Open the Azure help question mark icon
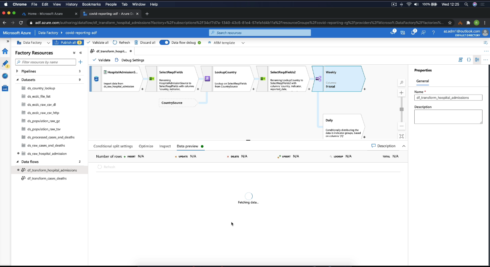The image size is (490, 267). (x=433, y=33)
